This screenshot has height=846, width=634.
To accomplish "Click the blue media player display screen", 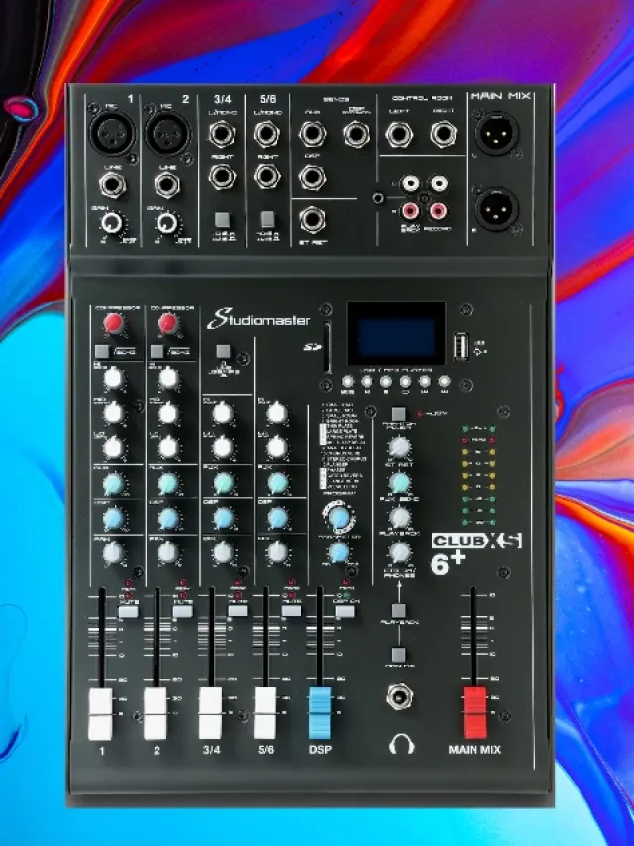I will [x=395, y=333].
